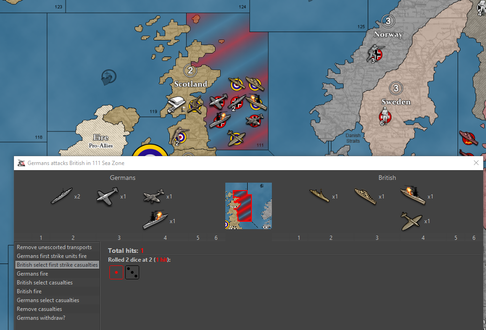The width and height of the screenshot is (486, 330).
Task: Select the German tactical bomber unit
Action: pyautogui.click(x=154, y=196)
